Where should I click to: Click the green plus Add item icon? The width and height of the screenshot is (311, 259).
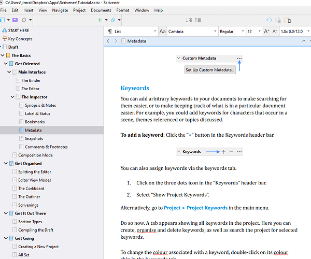click(100, 20)
